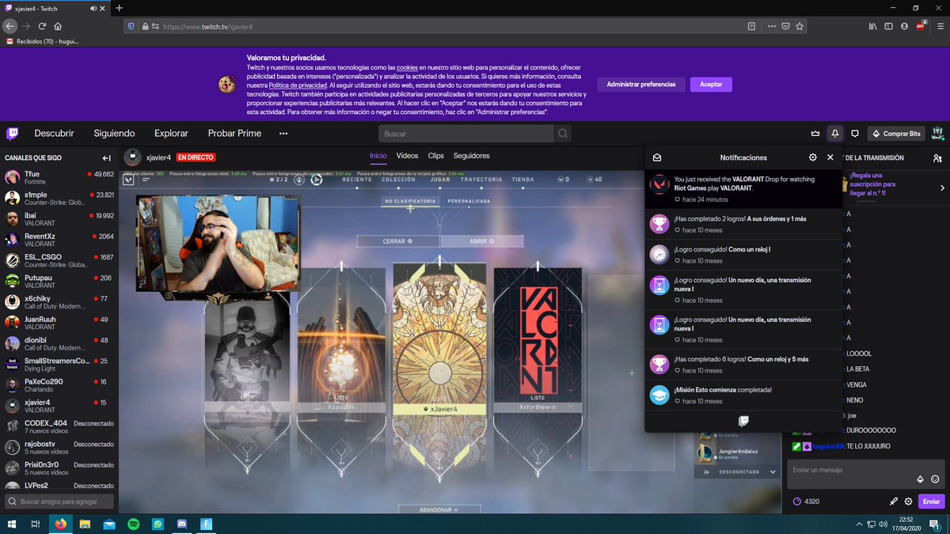This screenshot has height=534, width=950.
Task: Open the Twitch home logo
Action: pos(13,134)
